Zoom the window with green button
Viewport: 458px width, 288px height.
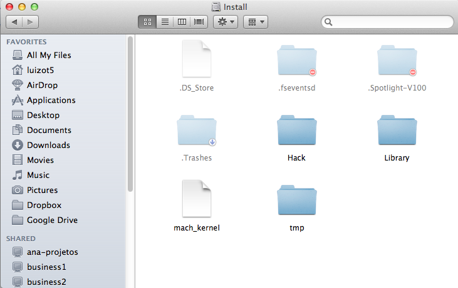(34, 7)
